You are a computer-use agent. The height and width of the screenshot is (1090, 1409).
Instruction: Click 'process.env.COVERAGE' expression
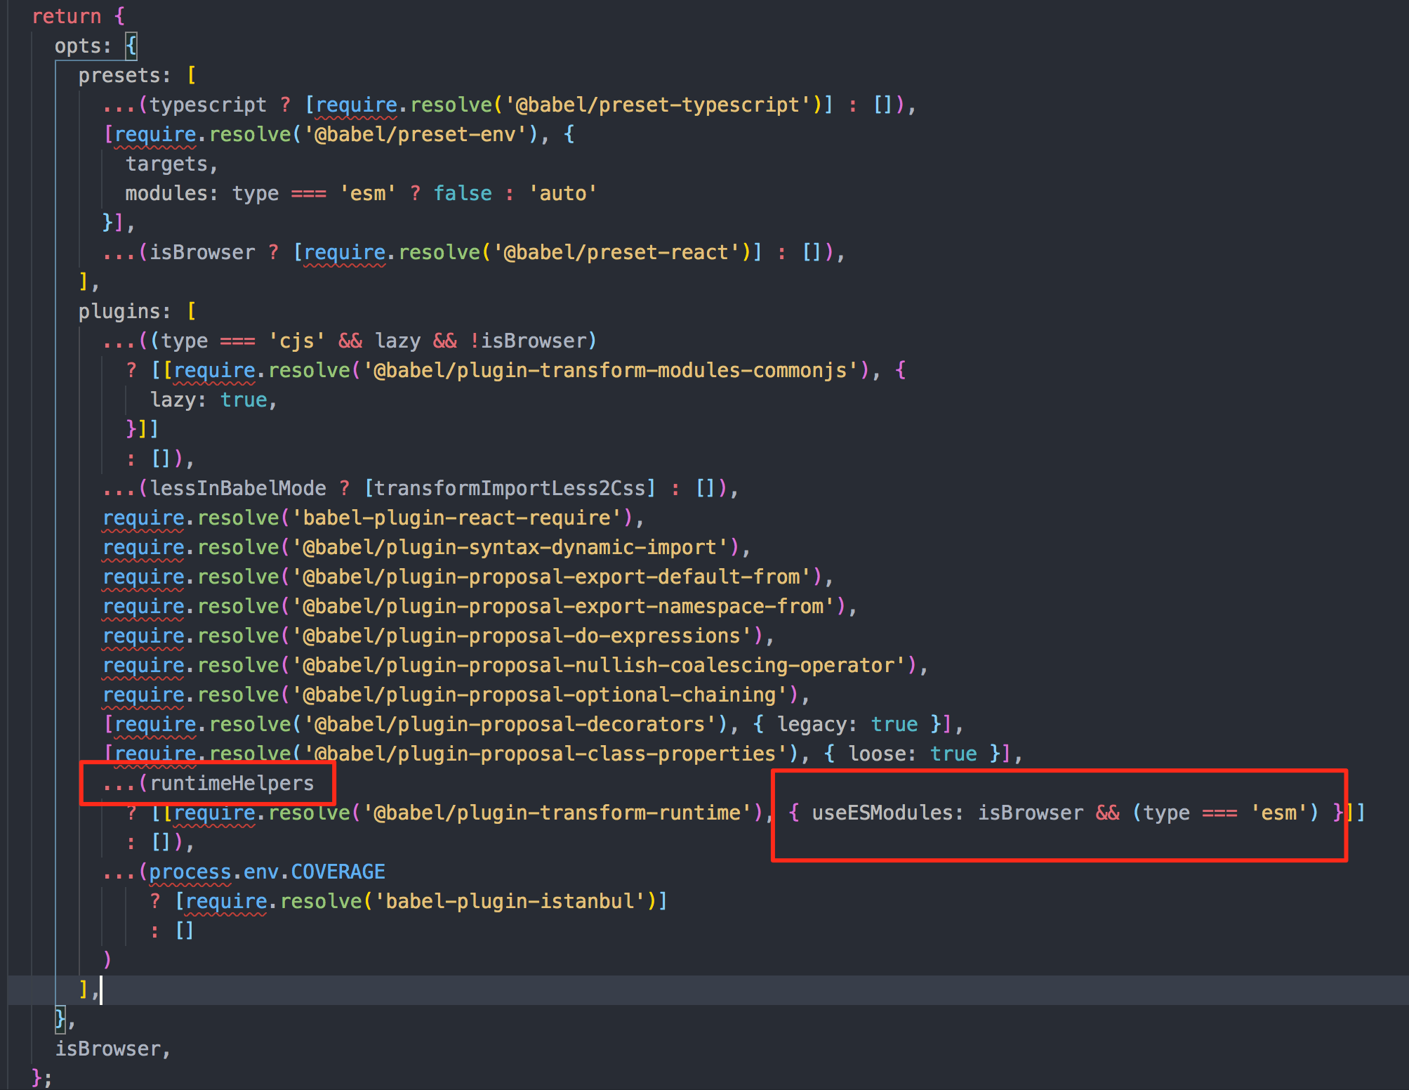tap(267, 872)
